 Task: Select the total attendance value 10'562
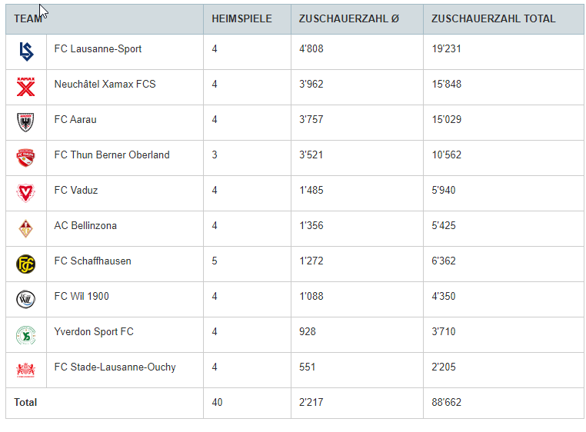[x=447, y=155]
